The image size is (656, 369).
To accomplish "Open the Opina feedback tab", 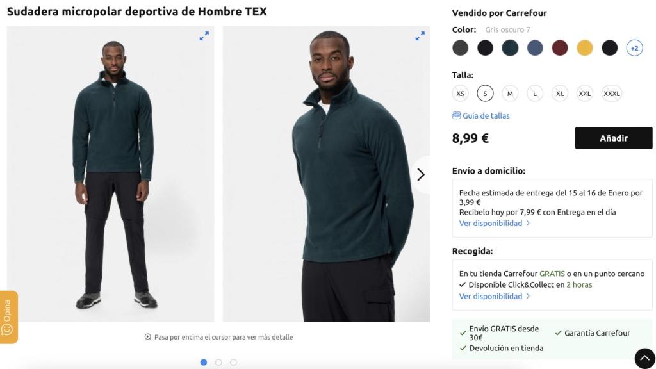I will pos(8,317).
